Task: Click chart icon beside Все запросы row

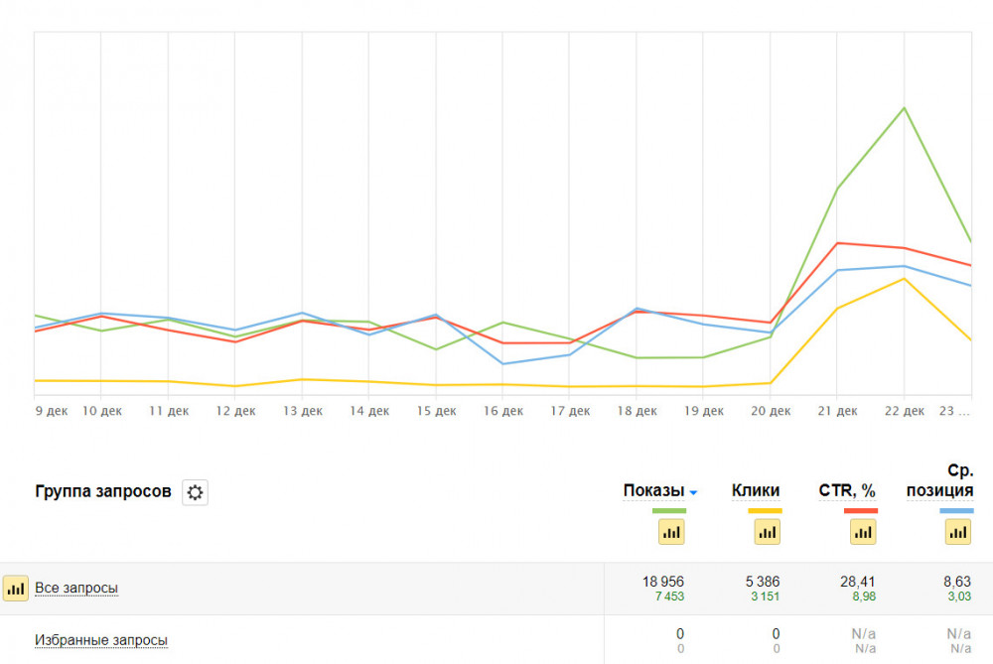Action: click(x=16, y=589)
